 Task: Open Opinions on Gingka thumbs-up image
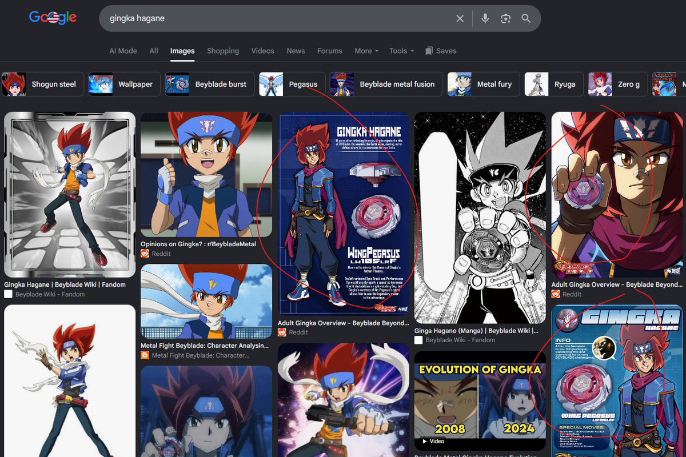[206, 174]
